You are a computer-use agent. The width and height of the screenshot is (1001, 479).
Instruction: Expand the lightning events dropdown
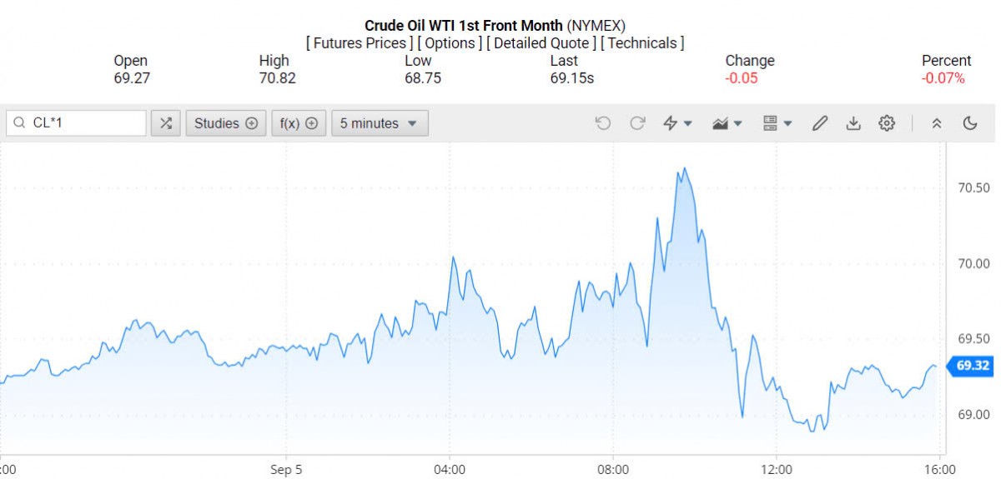click(x=677, y=123)
